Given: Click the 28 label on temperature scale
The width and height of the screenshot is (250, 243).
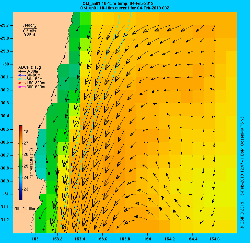Looking at the screenshot, I should click(26, 132).
